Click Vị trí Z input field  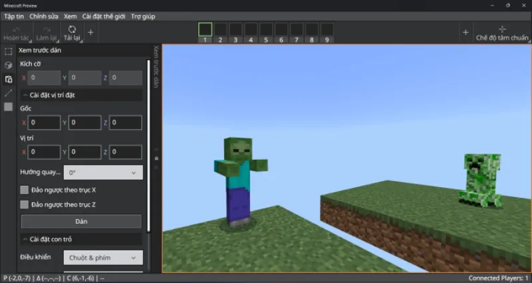coord(126,152)
